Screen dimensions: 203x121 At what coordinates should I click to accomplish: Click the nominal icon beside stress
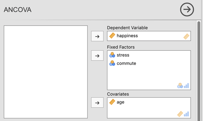[112, 55]
